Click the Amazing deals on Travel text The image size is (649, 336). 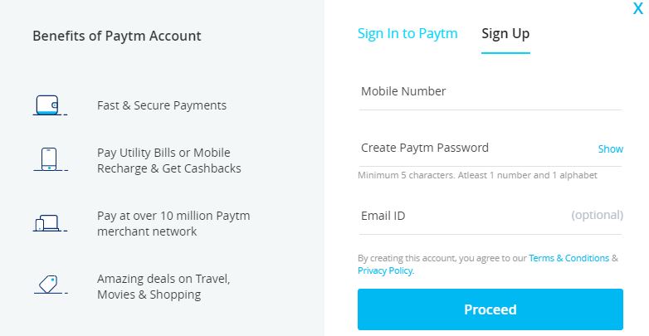click(163, 286)
